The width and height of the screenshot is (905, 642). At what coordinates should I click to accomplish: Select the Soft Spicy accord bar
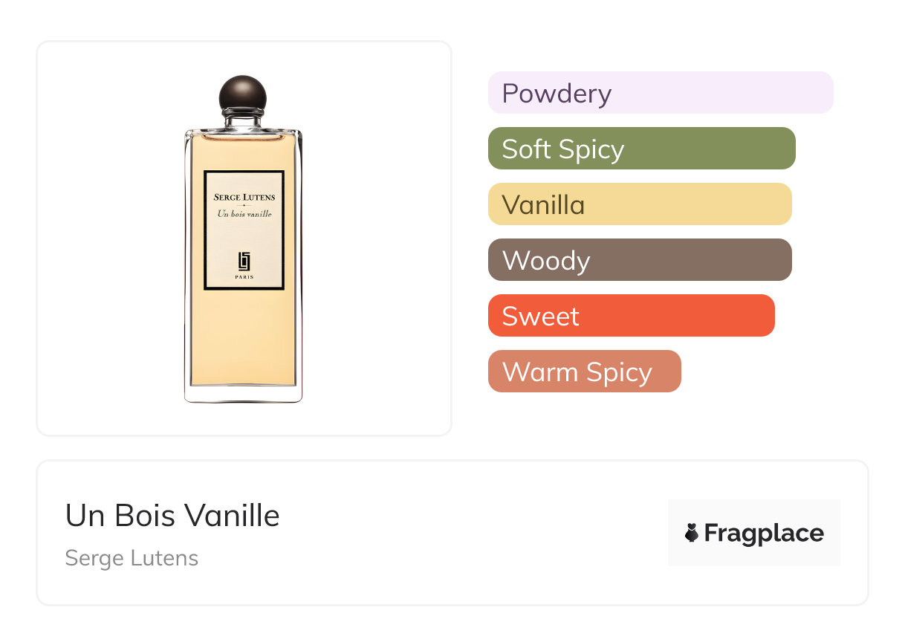pos(641,149)
